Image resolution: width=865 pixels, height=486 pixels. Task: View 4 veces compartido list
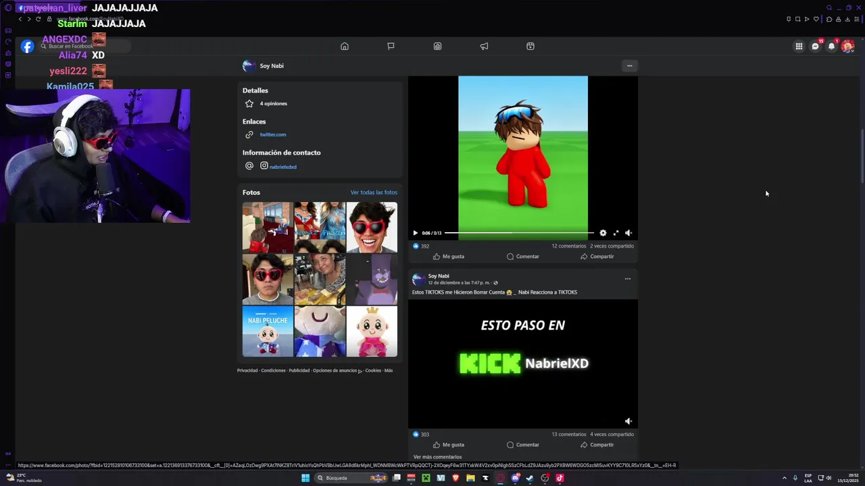(612, 435)
